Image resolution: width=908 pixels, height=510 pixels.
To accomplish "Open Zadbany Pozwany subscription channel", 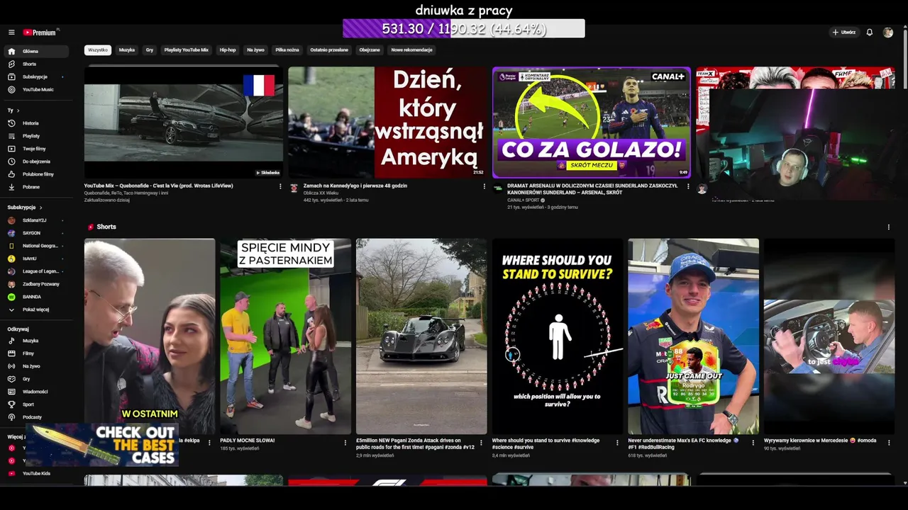I will [x=37, y=284].
